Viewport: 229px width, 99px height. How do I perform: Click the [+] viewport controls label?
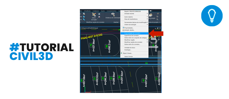point(81,28)
